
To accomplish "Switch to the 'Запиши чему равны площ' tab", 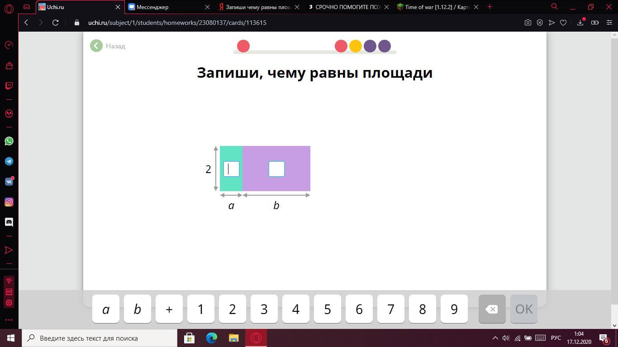I will click(259, 7).
